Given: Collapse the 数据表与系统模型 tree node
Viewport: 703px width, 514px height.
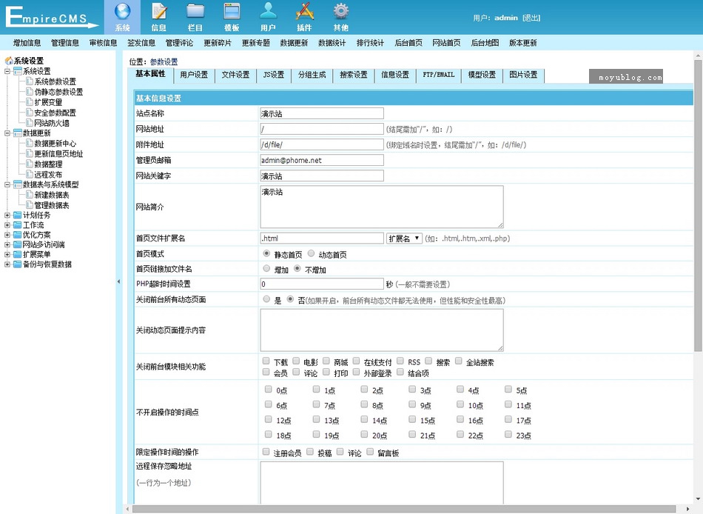Looking at the screenshot, I should coord(7,184).
